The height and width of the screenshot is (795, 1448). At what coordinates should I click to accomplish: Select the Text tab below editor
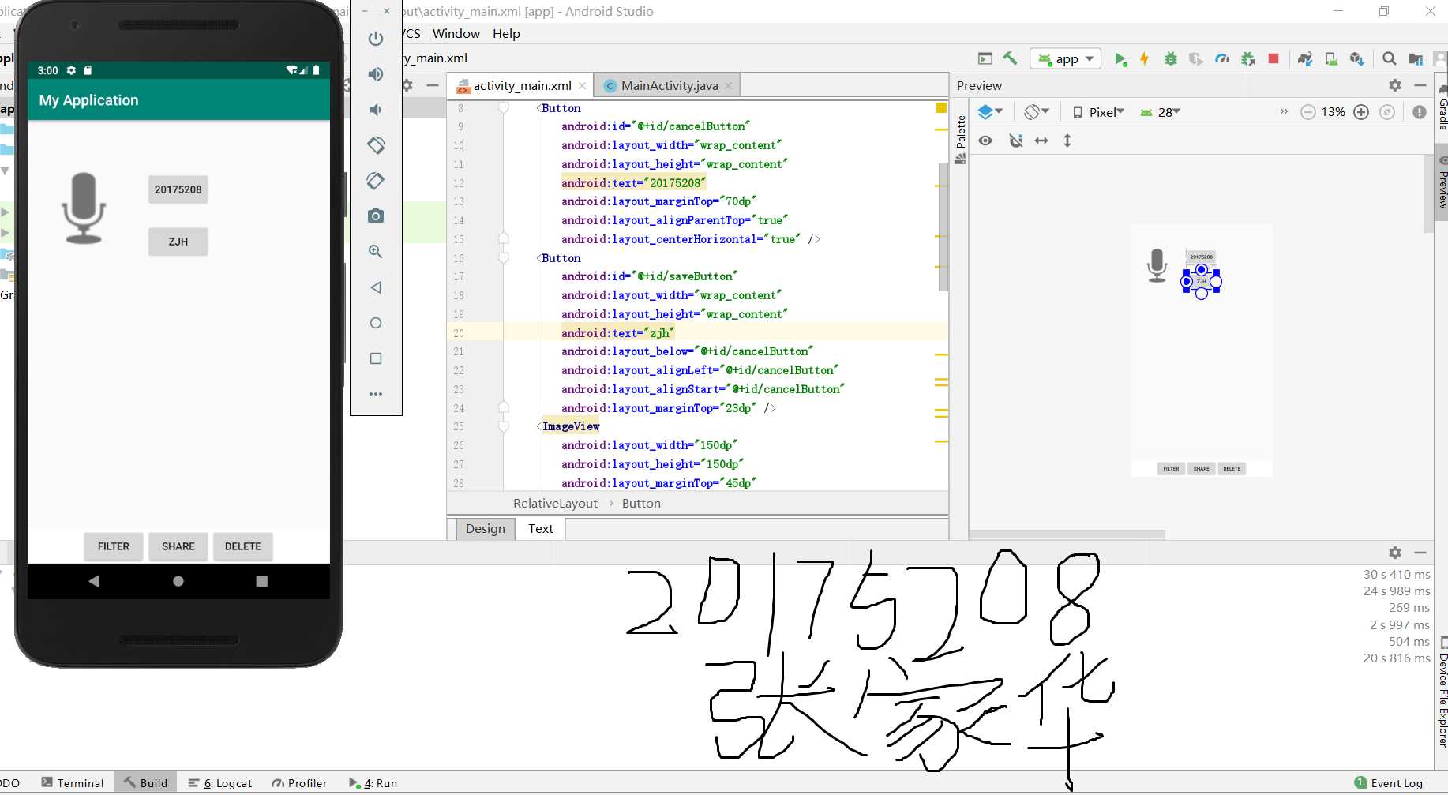[541, 529]
